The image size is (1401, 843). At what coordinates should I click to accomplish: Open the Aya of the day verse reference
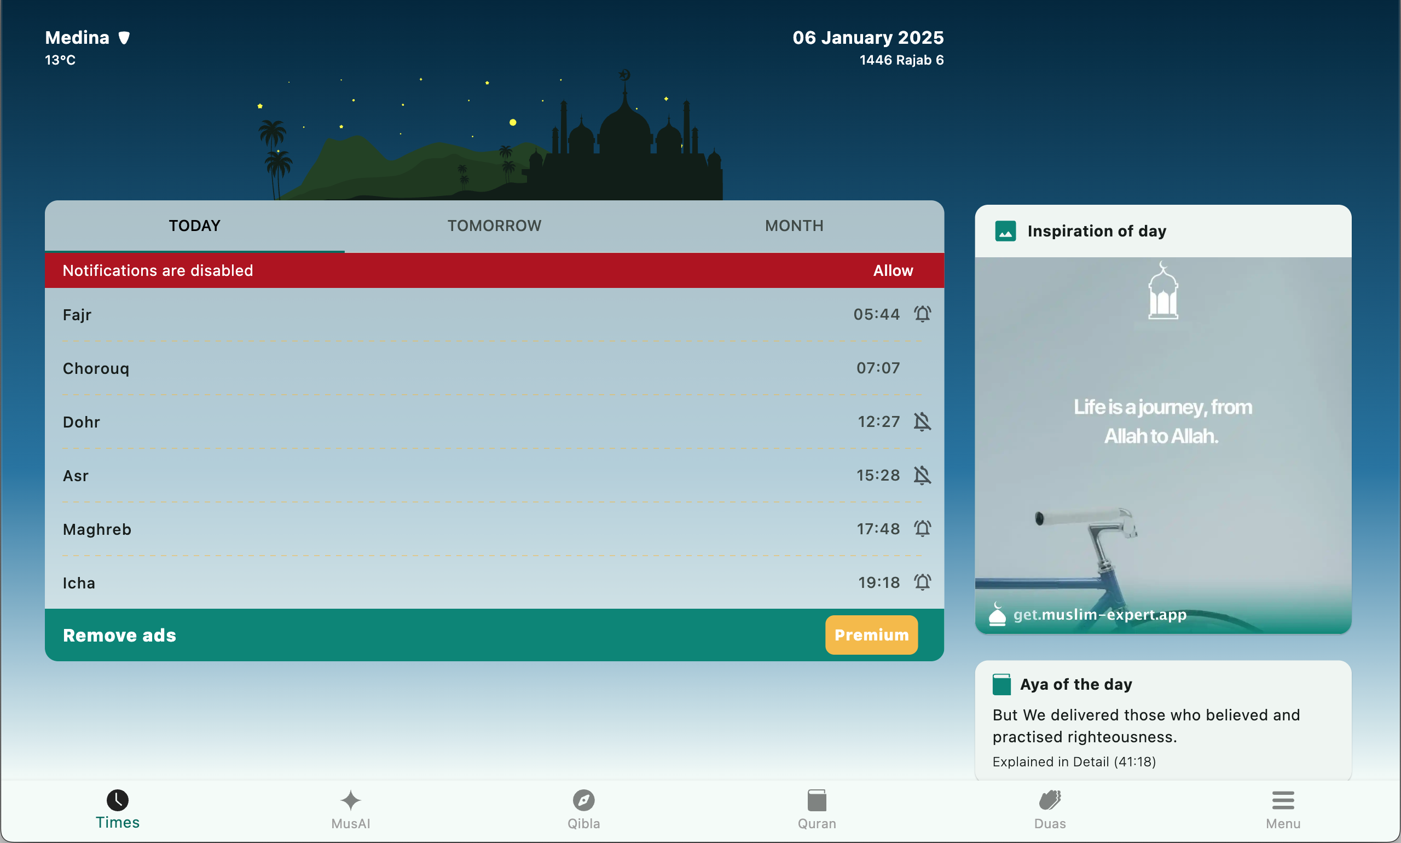[x=1073, y=762]
